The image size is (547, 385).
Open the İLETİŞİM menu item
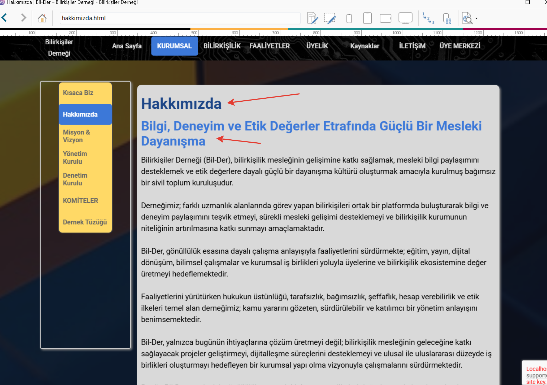click(x=412, y=46)
